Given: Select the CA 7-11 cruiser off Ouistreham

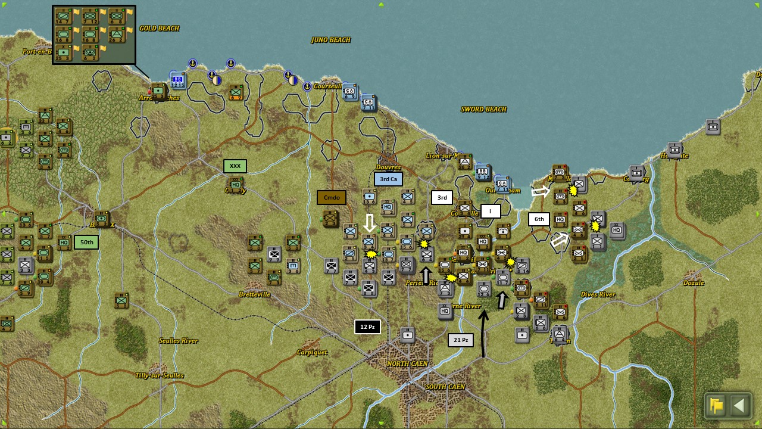Looking at the screenshot, I should pos(502,185).
